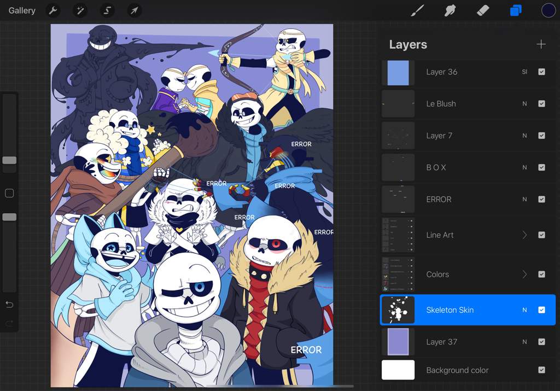
Task: Toggle Skeleton Skin layer visibility
Action: point(541,310)
